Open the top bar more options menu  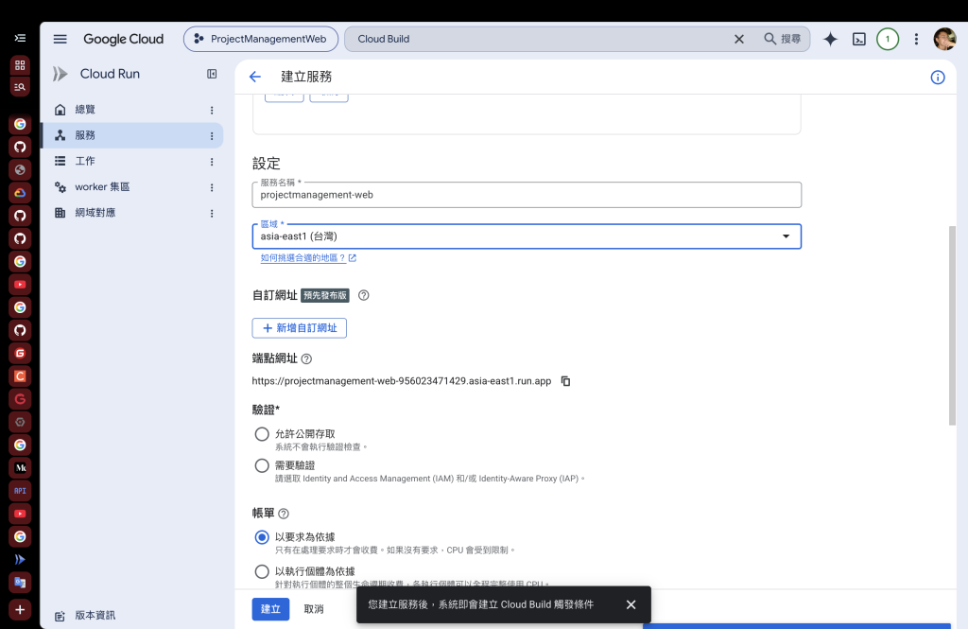[916, 39]
